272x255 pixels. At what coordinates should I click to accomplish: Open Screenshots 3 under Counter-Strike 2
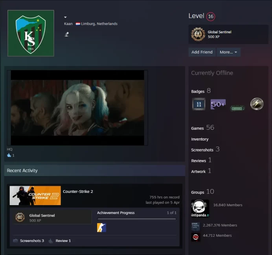pyautogui.click(x=32, y=240)
